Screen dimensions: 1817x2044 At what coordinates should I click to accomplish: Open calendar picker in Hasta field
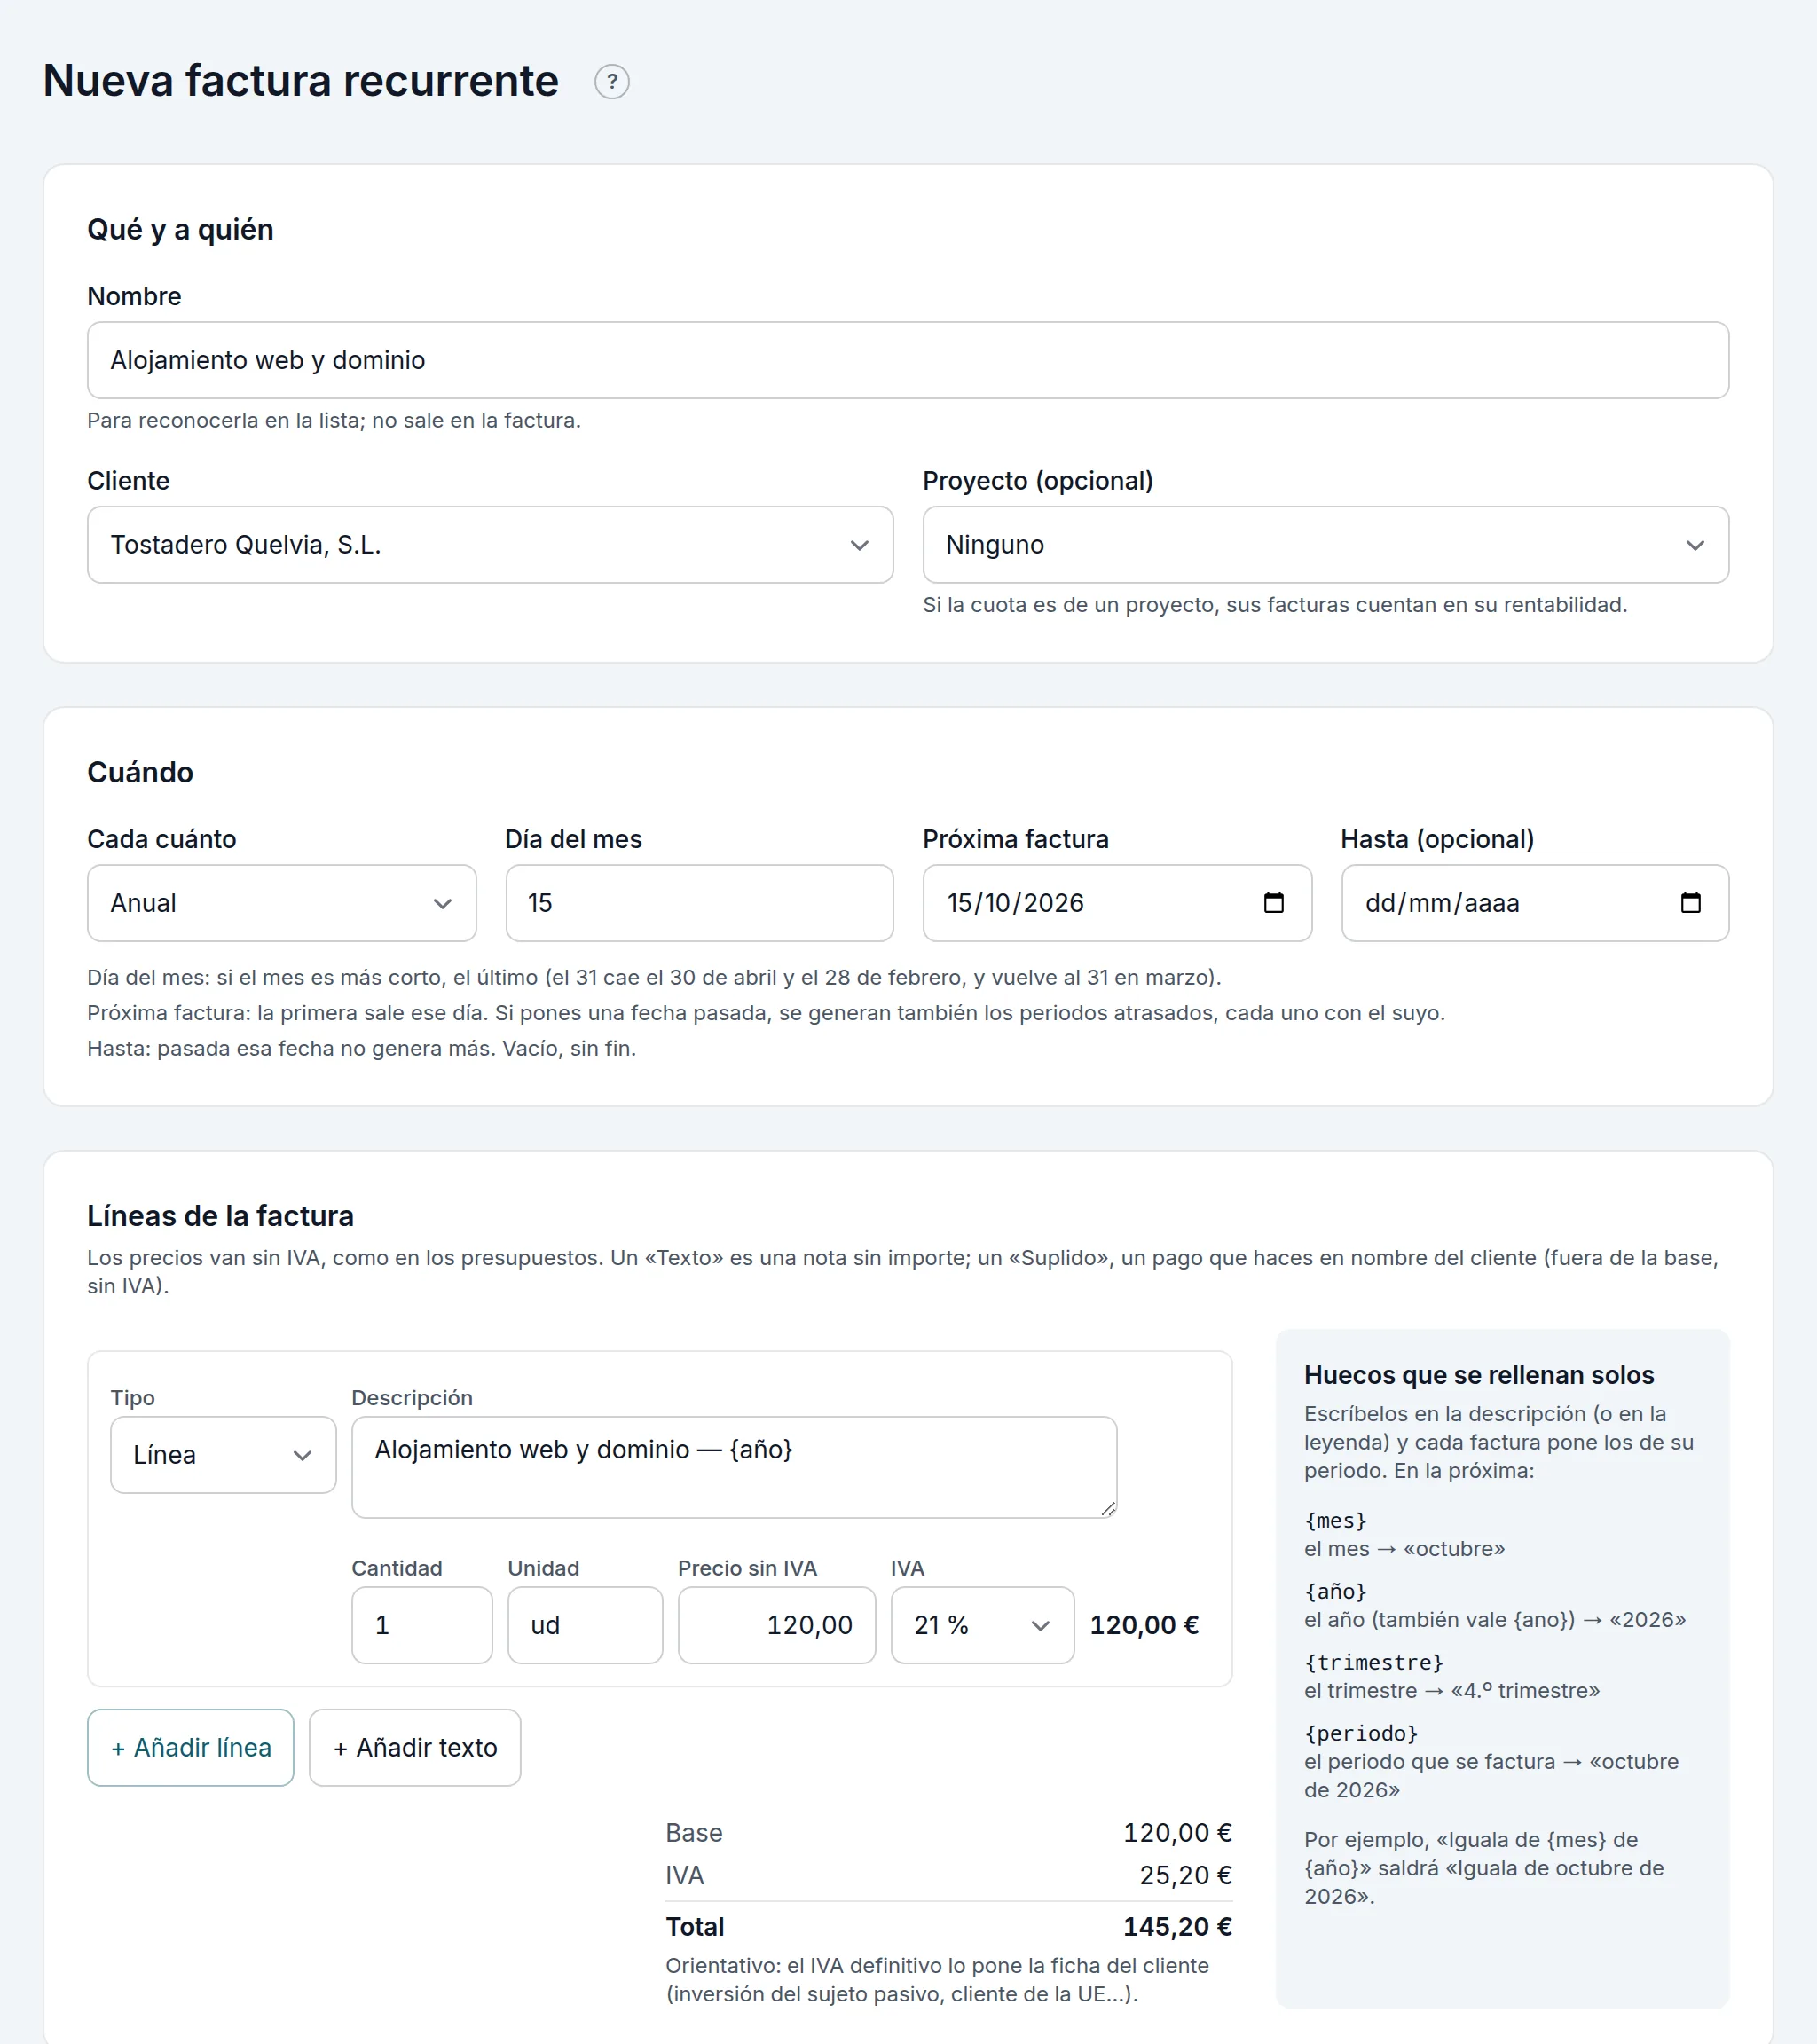point(1690,903)
